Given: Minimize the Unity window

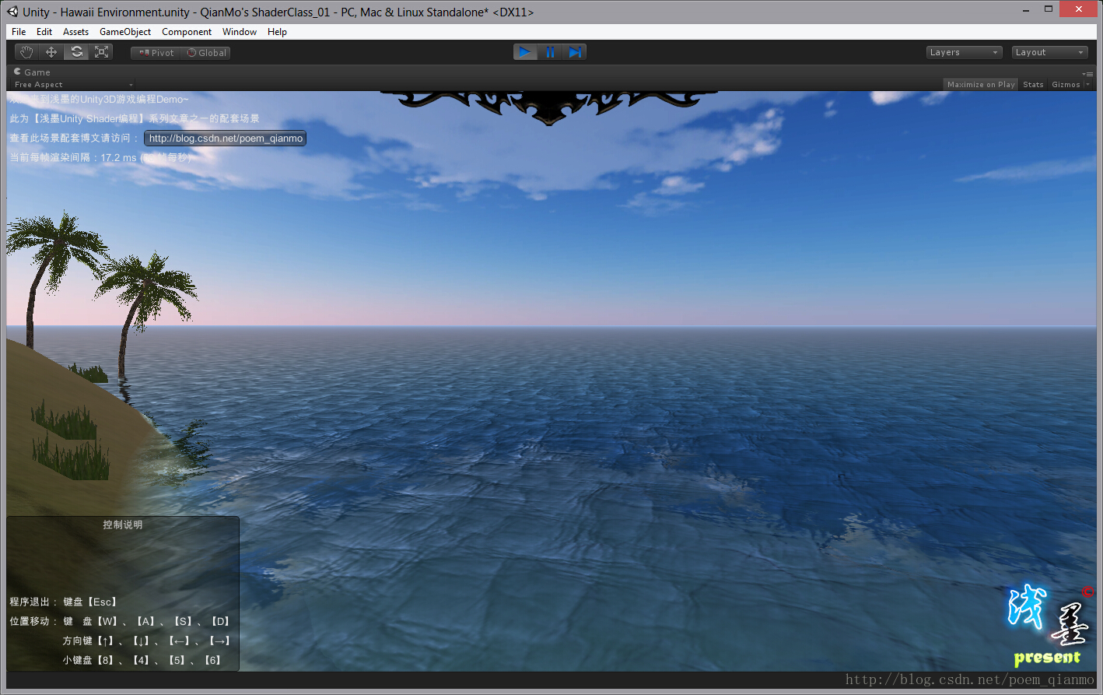Looking at the screenshot, I should coord(1027,9).
